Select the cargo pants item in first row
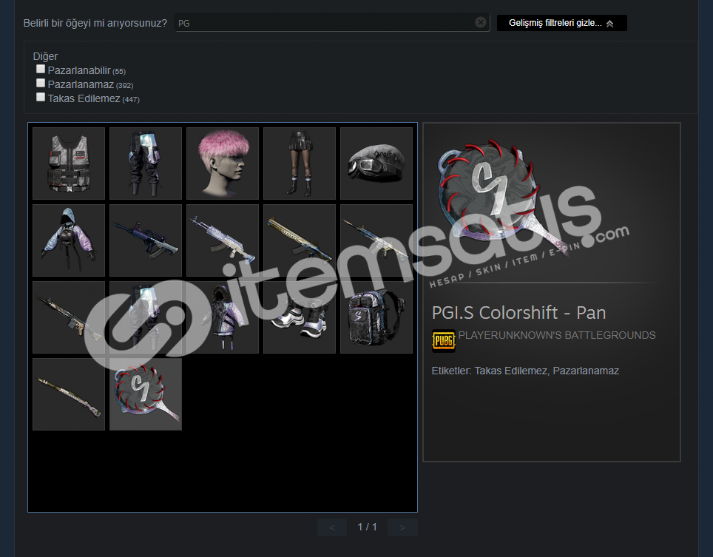The width and height of the screenshot is (713, 557). point(146,163)
